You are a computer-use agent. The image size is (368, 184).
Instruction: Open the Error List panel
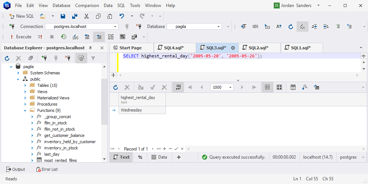pos(47,169)
